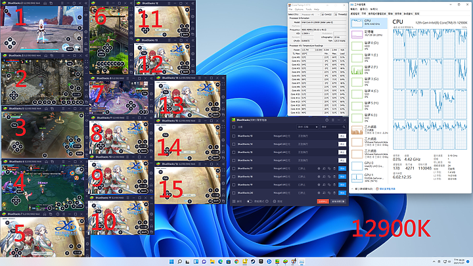
Task: Select GPU 1 entry in Task Manager sidebar
Action: [369, 177]
